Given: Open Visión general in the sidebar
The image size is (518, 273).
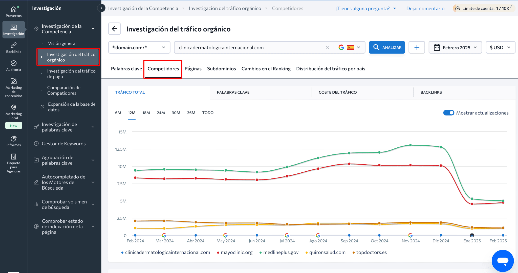Looking at the screenshot, I should point(62,43).
